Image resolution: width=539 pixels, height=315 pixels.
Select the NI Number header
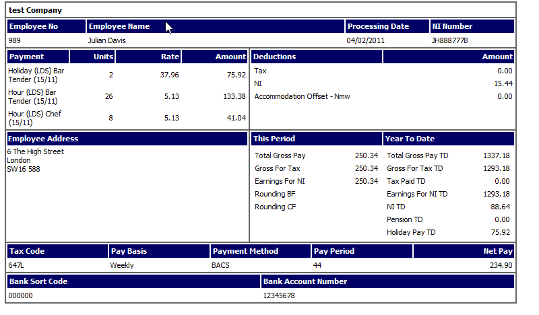472,26
